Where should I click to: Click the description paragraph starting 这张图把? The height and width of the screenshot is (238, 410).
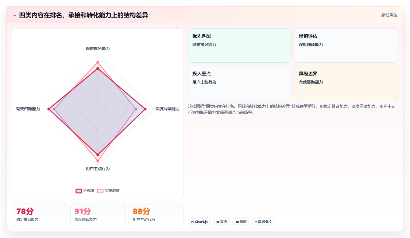[292, 109]
